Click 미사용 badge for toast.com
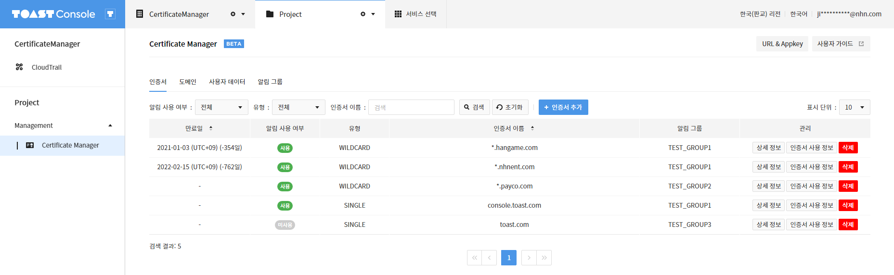The height and width of the screenshot is (275, 894). [285, 225]
